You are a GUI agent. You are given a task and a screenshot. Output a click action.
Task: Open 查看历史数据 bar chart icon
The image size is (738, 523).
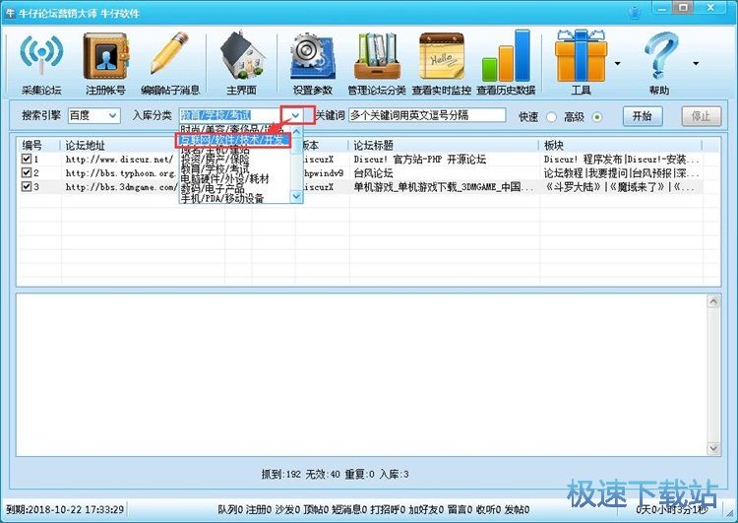tap(506, 63)
